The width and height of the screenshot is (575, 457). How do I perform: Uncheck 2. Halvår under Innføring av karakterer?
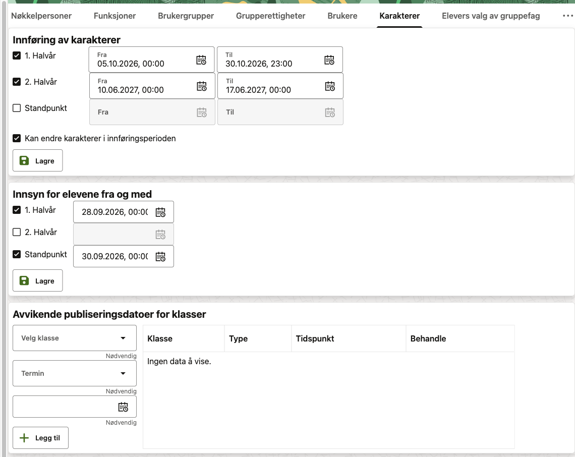(x=17, y=82)
